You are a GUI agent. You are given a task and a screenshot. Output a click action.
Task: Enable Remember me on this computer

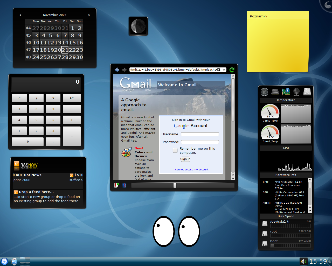pos(175,150)
